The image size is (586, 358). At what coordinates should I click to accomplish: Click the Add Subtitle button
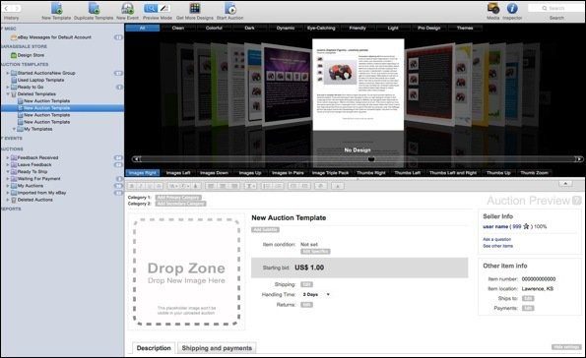(265, 229)
